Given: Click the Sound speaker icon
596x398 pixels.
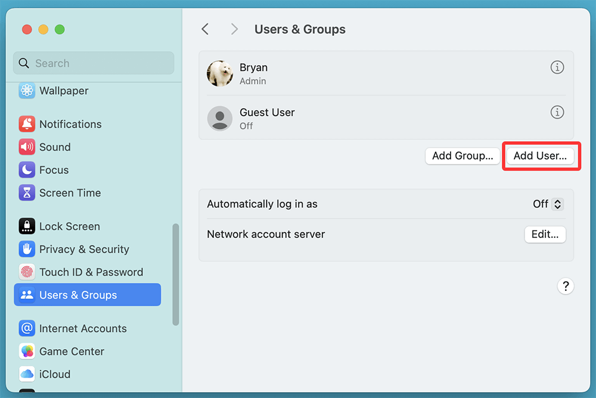Looking at the screenshot, I should click(x=27, y=147).
